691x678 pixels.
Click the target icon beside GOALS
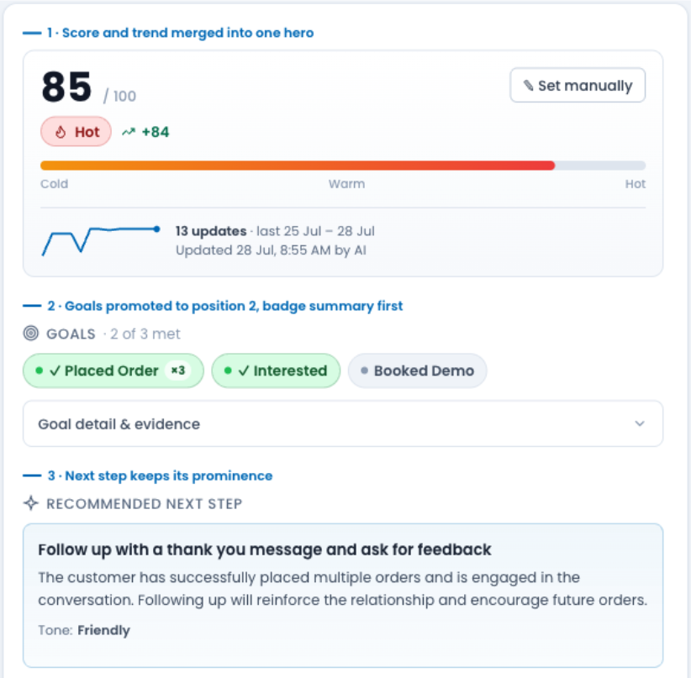31,333
